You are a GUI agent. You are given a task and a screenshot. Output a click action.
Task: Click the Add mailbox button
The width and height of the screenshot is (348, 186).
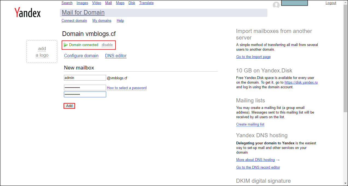69,106
